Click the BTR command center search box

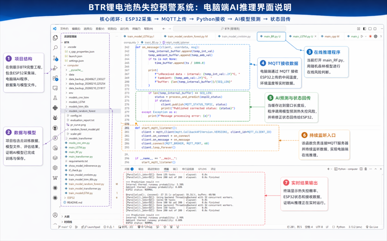tap(230, 29)
